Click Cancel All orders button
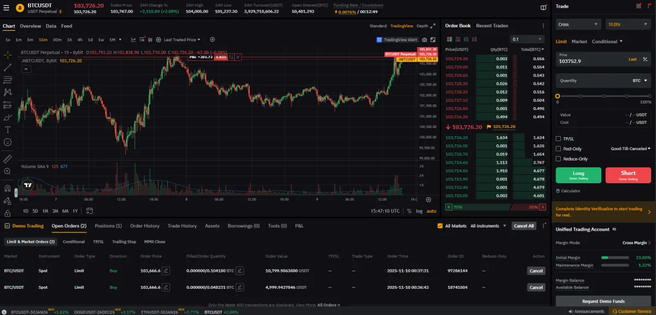 (x=524, y=226)
